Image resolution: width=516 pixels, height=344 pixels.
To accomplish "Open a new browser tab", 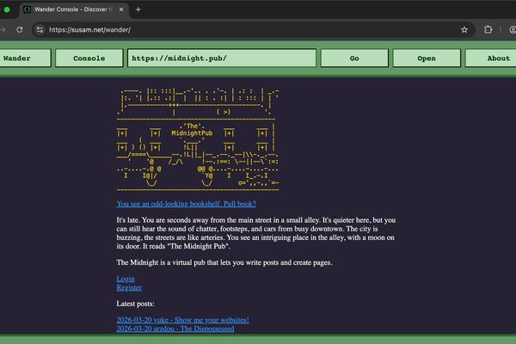I will click(138, 9).
